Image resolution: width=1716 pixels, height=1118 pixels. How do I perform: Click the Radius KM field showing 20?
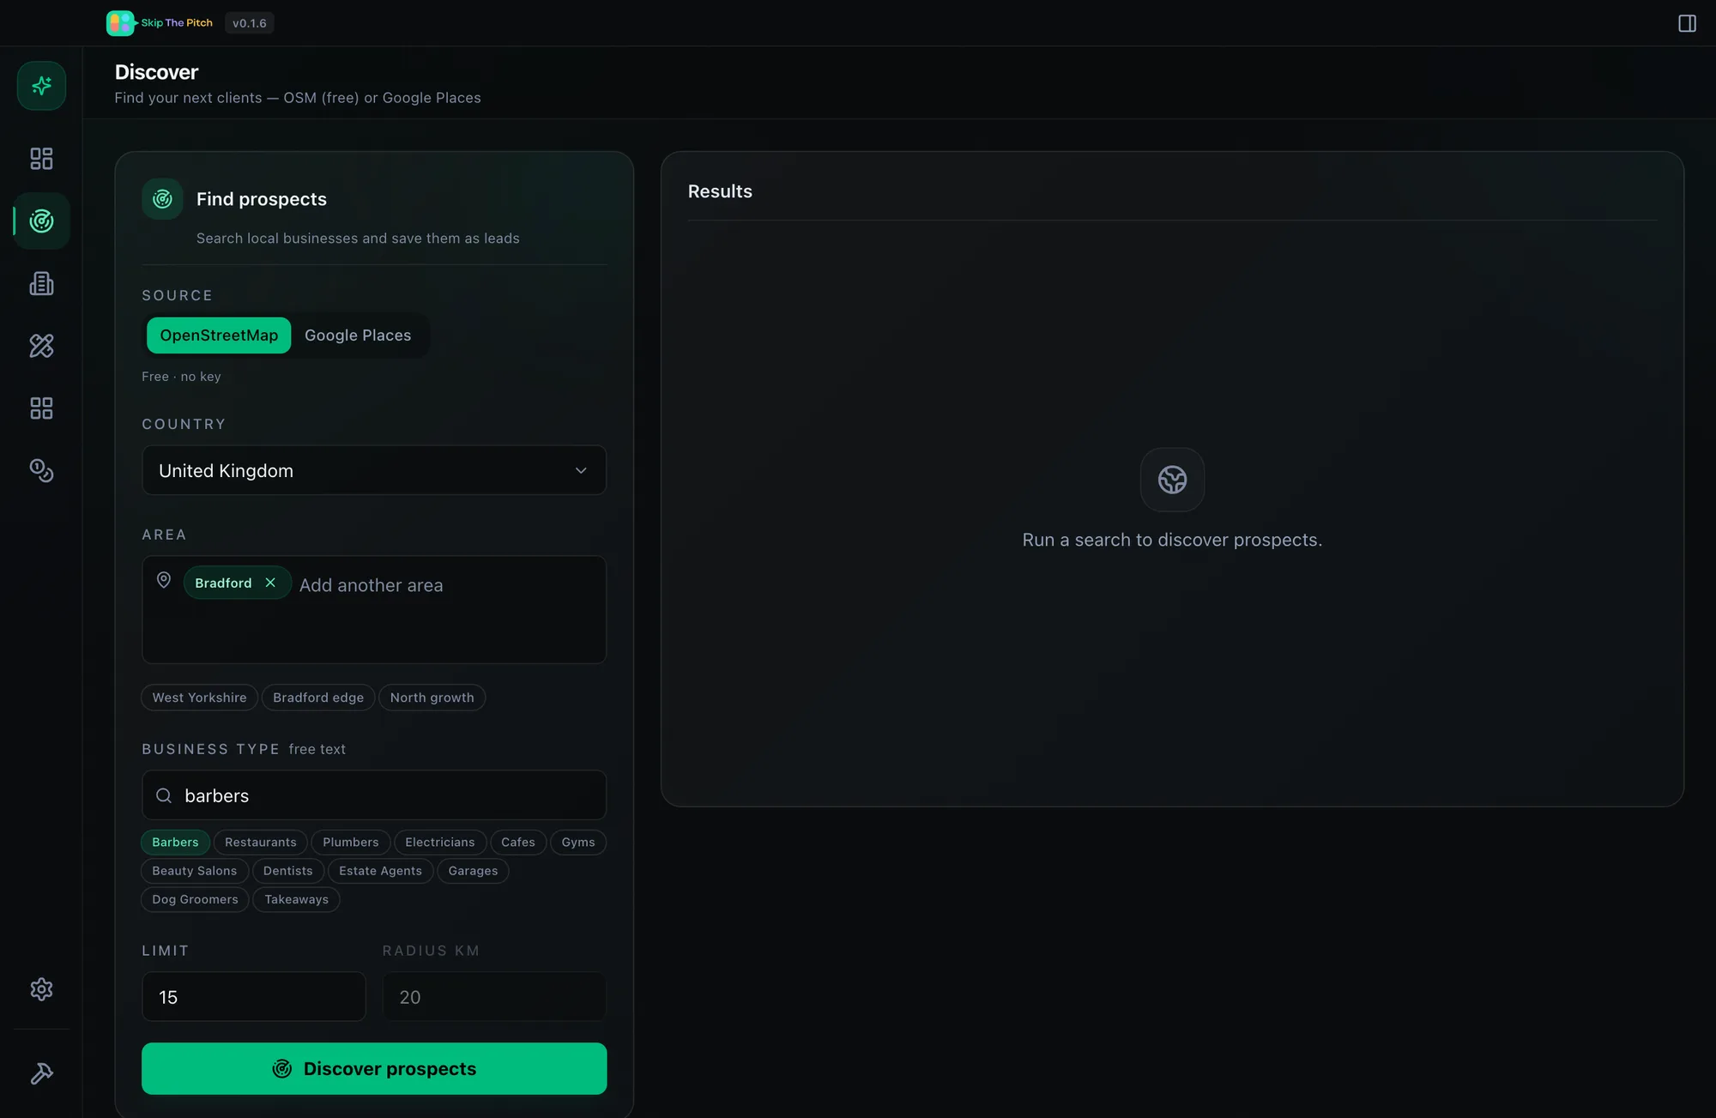tap(494, 997)
